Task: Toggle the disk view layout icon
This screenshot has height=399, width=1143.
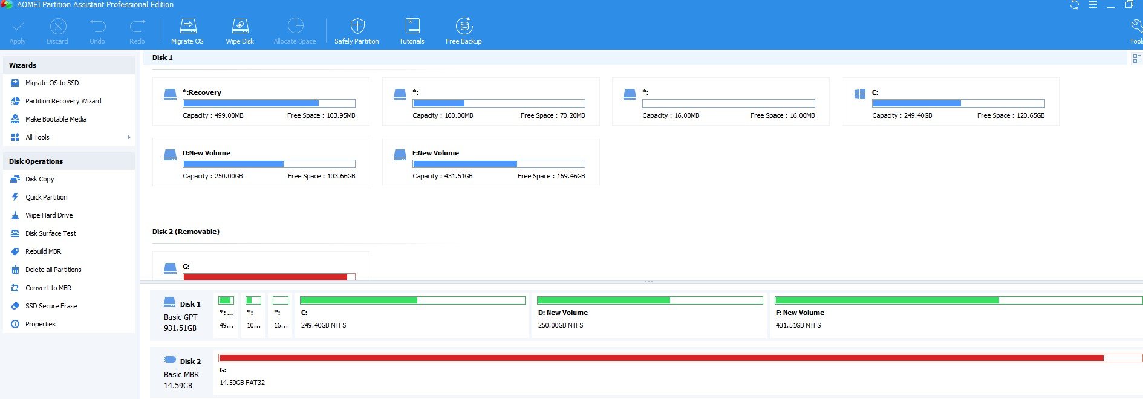Action: (x=1137, y=58)
